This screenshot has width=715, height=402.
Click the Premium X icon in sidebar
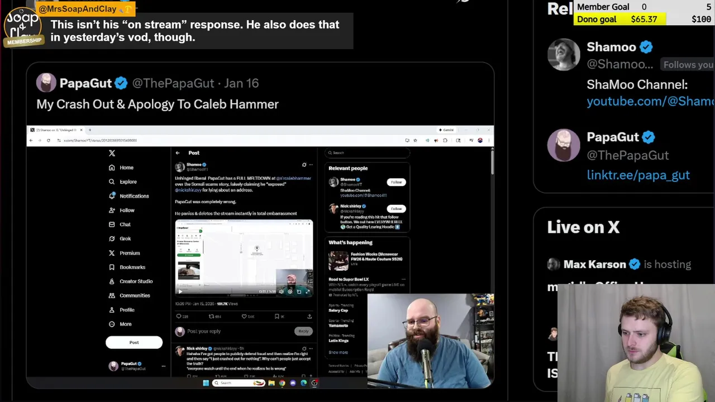click(x=112, y=253)
